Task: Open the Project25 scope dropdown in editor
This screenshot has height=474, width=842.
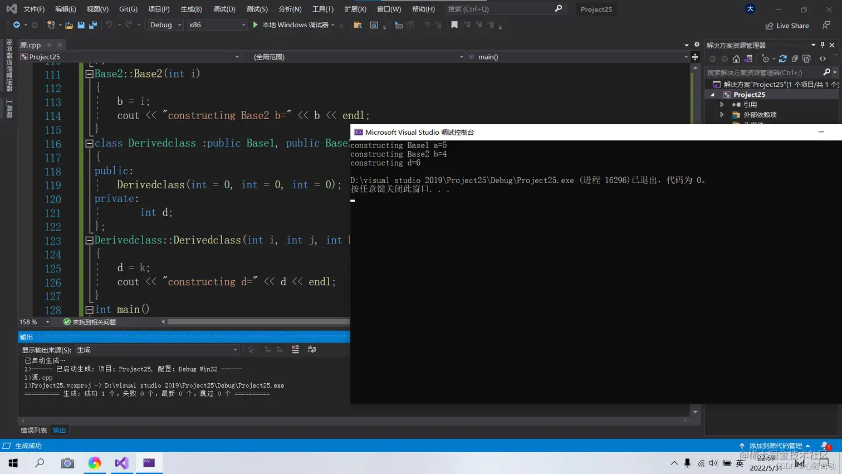Action: pos(129,57)
